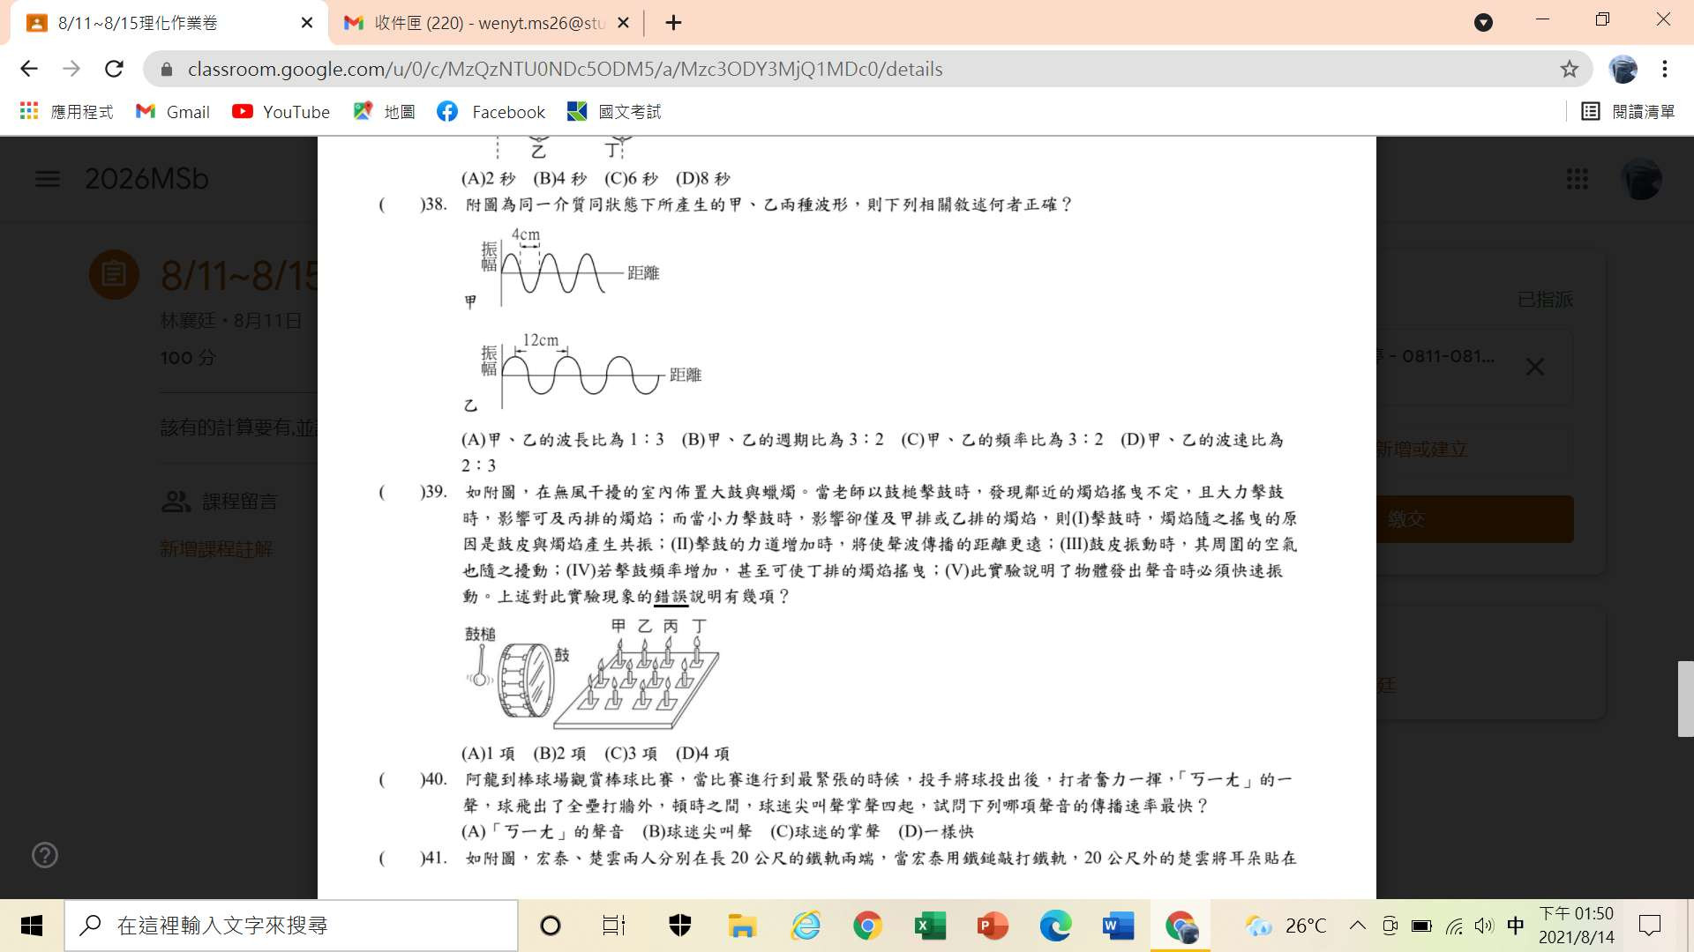Open PowerPoint from the taskbar

(x=993, y=926)
